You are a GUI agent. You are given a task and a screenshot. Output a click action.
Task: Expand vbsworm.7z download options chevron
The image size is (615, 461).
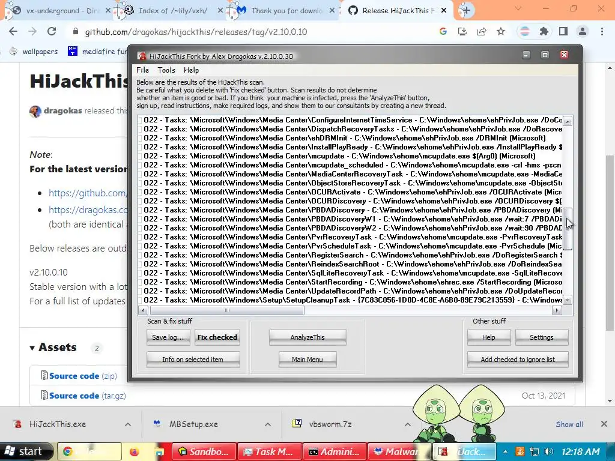(408, 424)
